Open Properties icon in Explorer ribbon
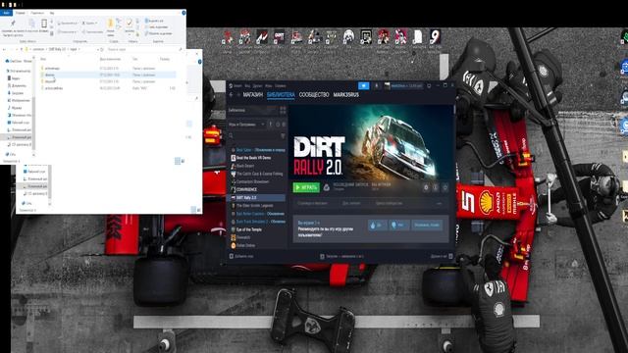The image size is (628, 353). click(129, 23)
